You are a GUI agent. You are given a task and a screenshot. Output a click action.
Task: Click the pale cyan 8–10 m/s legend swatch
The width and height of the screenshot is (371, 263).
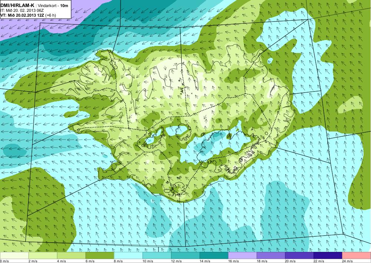(128, 256)
